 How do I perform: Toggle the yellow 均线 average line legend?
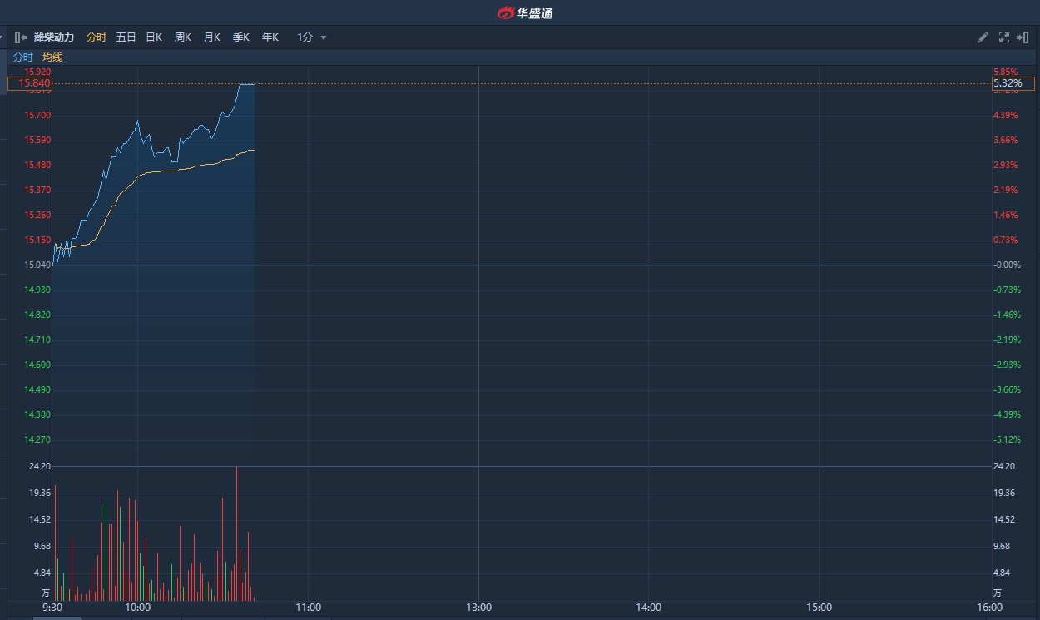point(52,57)
